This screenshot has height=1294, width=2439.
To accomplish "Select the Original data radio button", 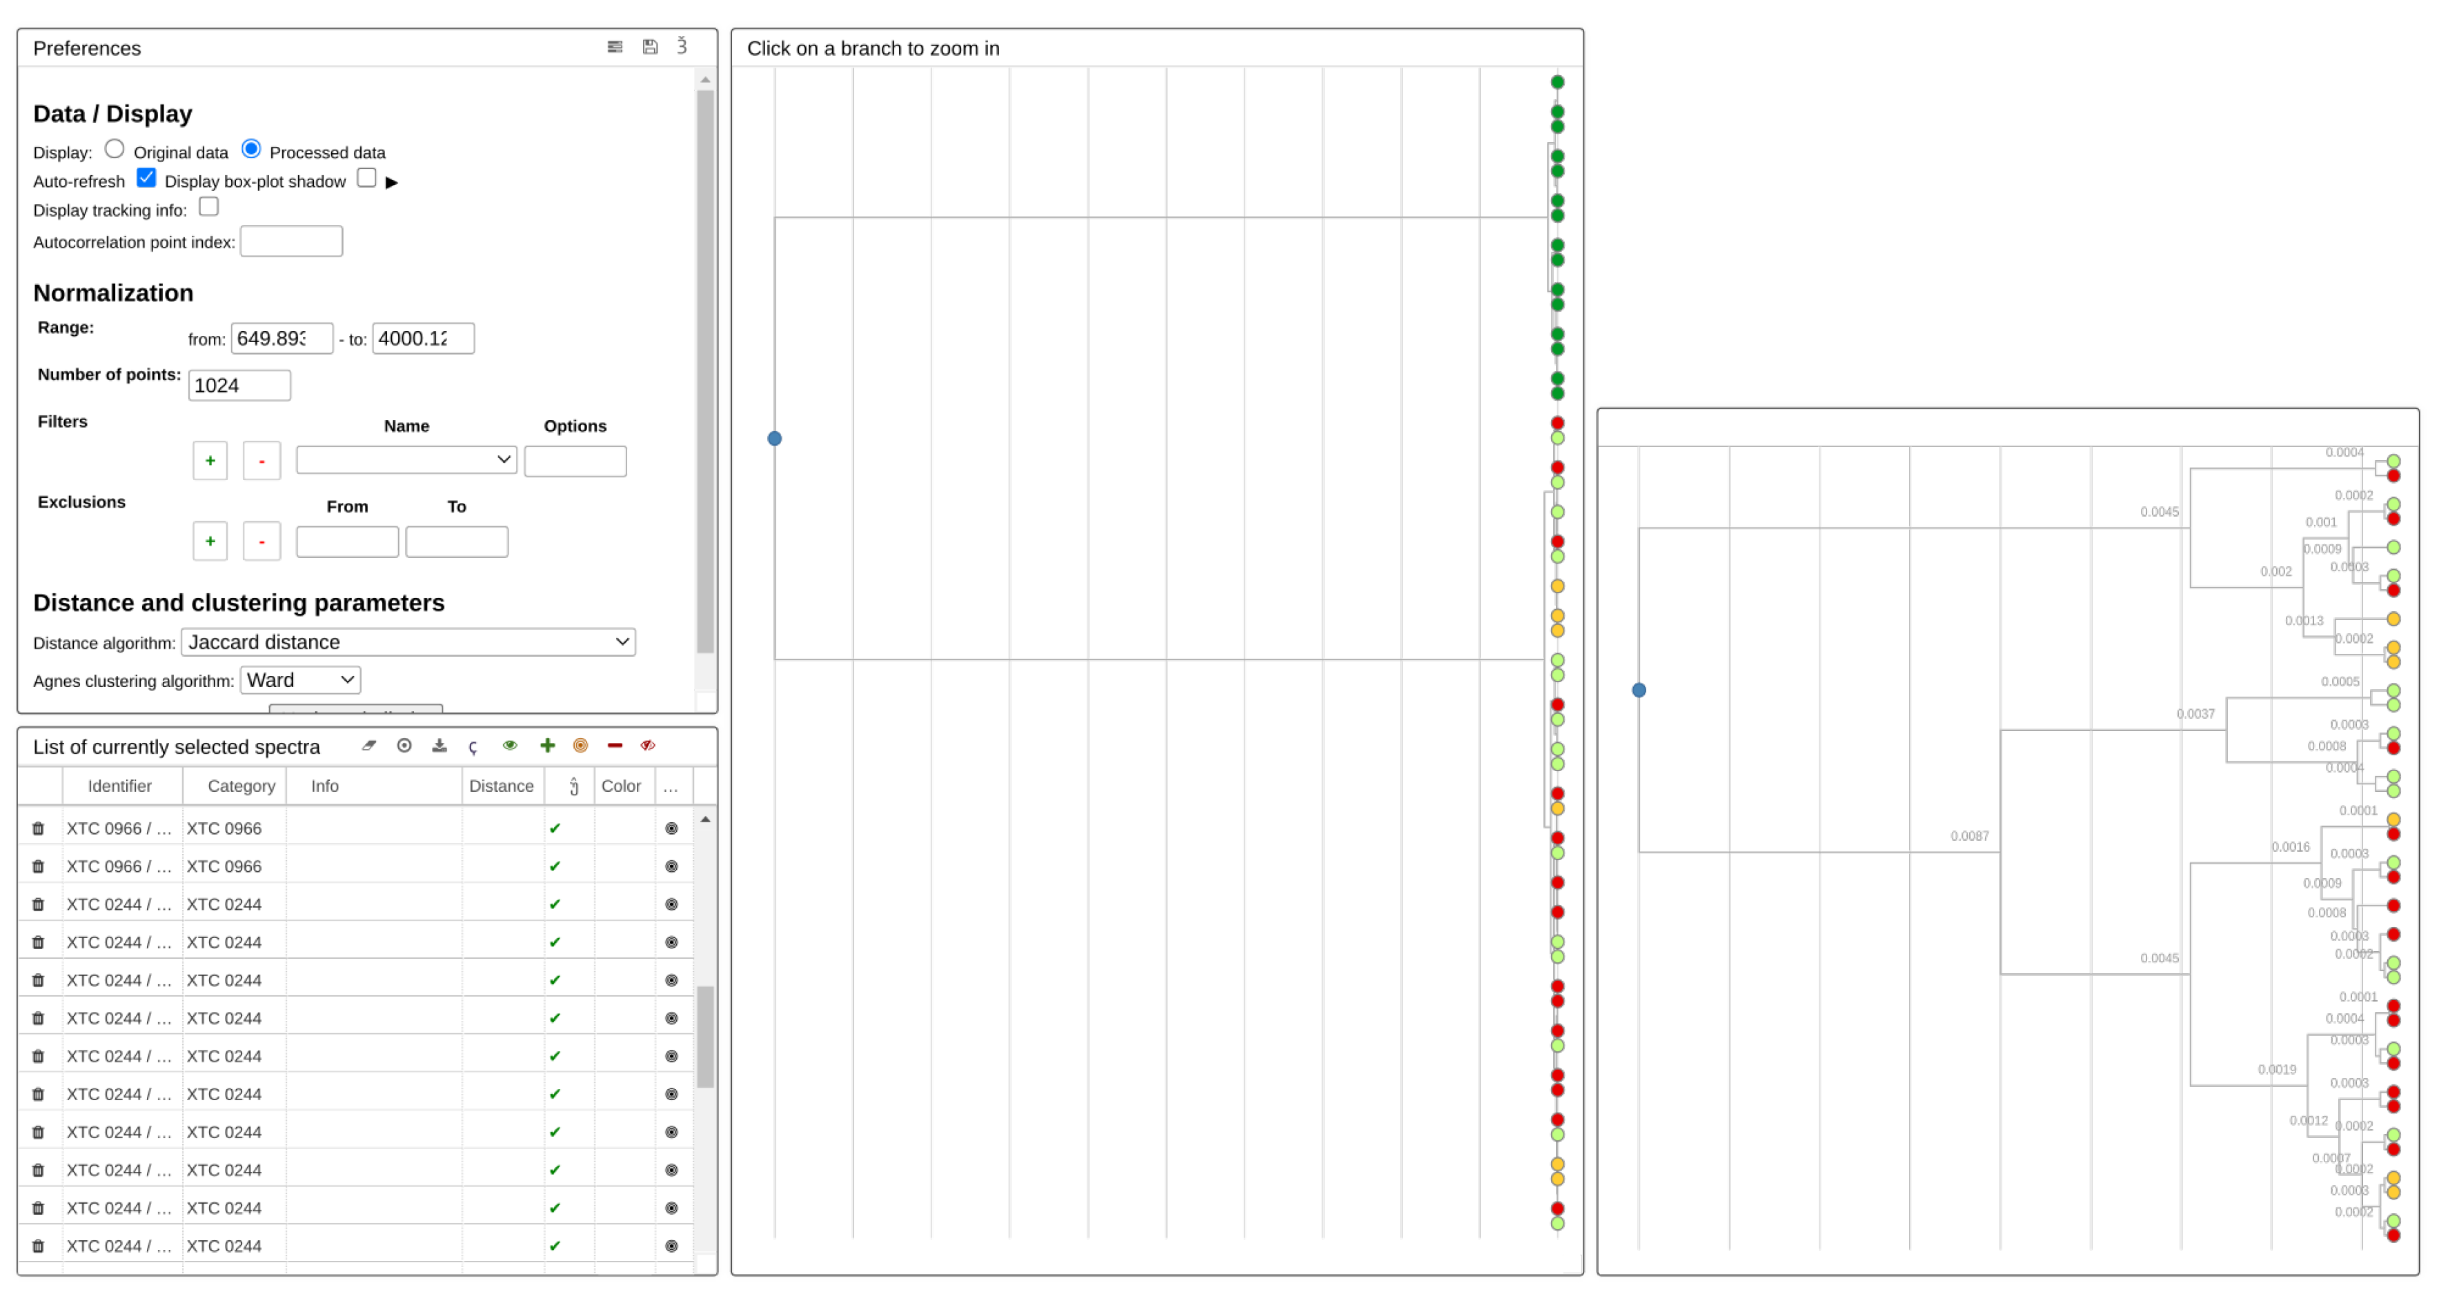I will coord(115,150).
